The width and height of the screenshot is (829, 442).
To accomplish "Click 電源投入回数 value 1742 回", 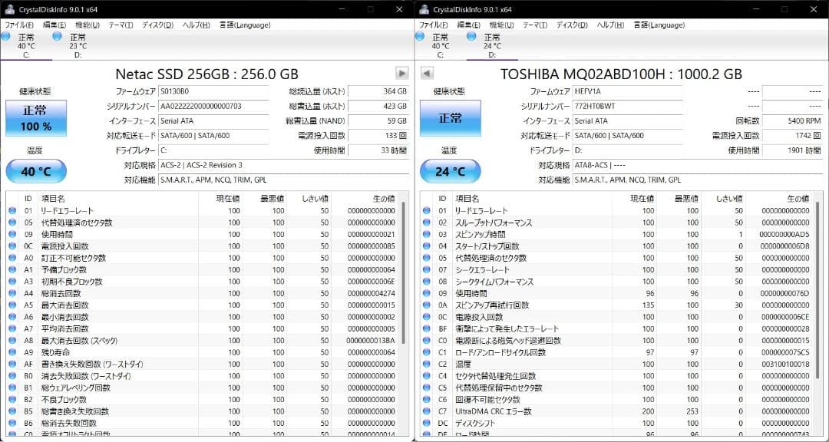I will (793, 136).
